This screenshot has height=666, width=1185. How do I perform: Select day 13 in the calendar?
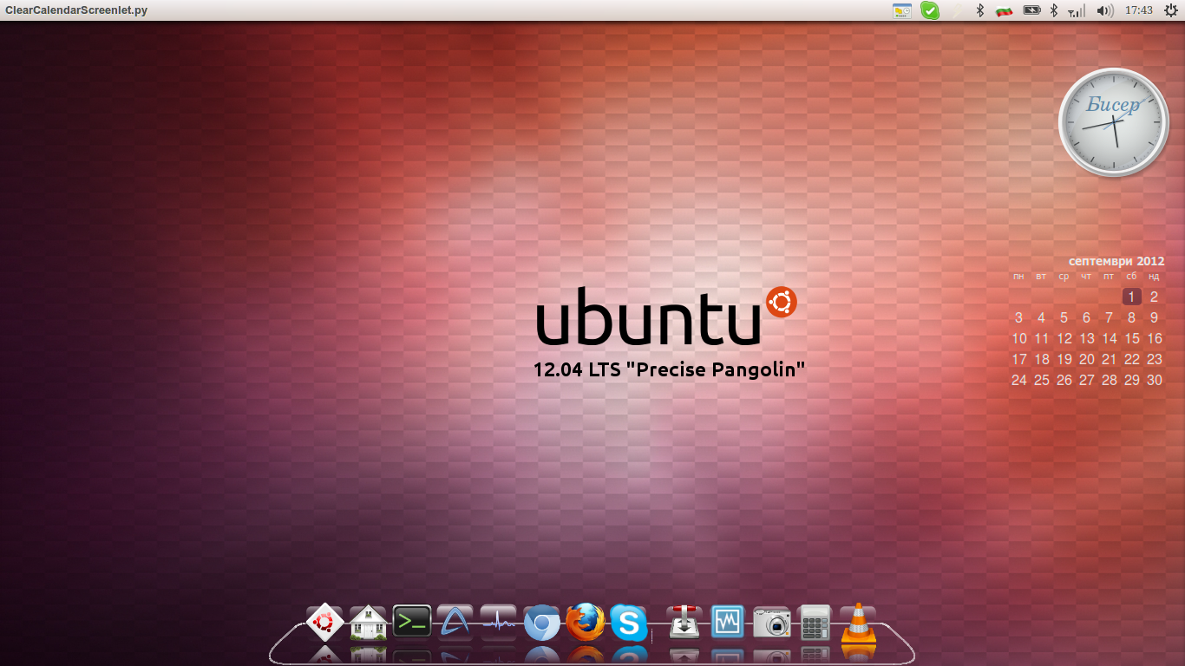[x=1087, y=338]
